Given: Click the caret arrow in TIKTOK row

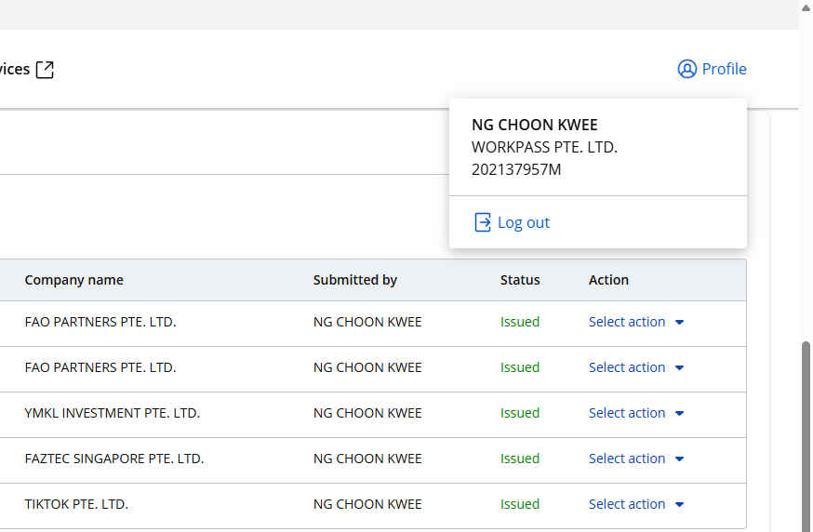Looking at the screenshot, I should [679, 505].
